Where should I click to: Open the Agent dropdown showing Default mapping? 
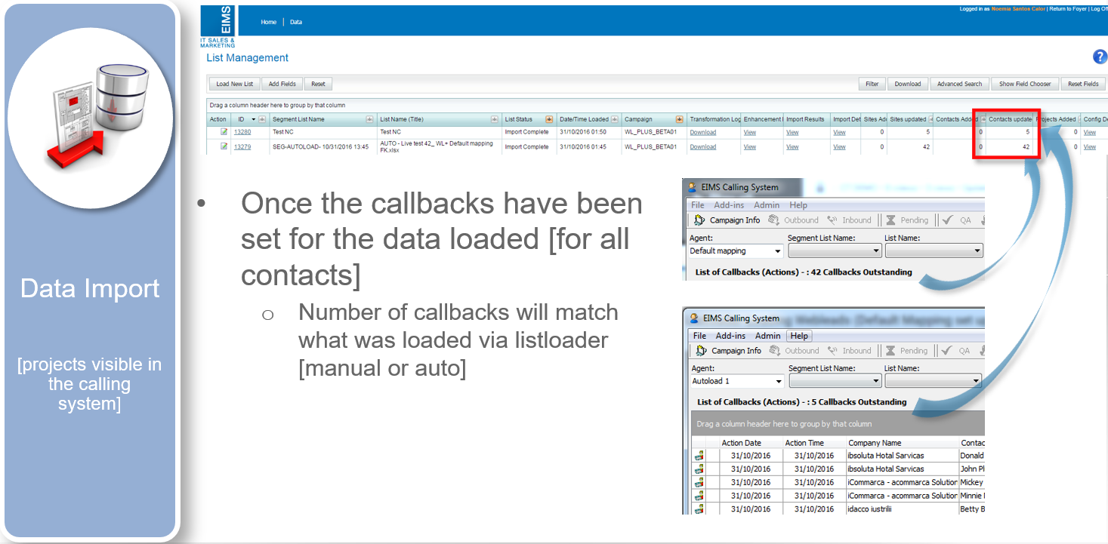click(x=736, y=251)
